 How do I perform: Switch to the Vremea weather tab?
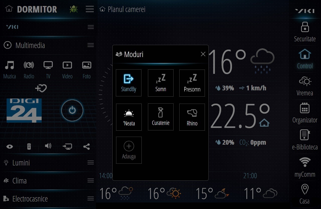pos(305,86)
